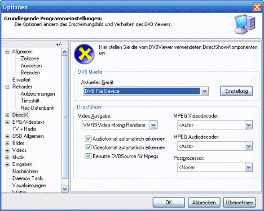This screenshot has width=264, height=211.
Task: Open the Postprozessor dropdown
Action: 249,167
